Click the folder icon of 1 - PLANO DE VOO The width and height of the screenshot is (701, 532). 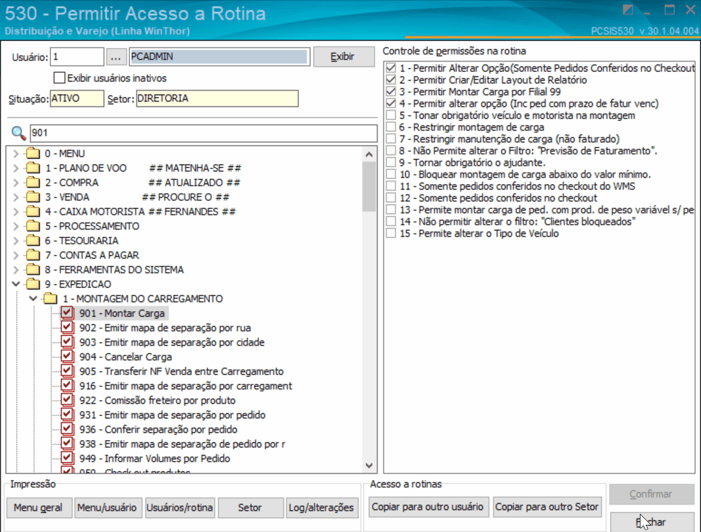coord(33,168)
